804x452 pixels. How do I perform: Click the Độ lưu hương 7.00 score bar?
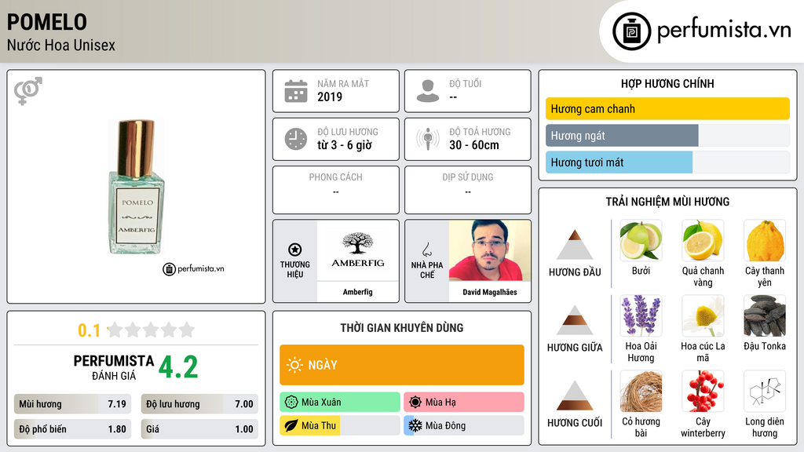(x=199, y=404)
